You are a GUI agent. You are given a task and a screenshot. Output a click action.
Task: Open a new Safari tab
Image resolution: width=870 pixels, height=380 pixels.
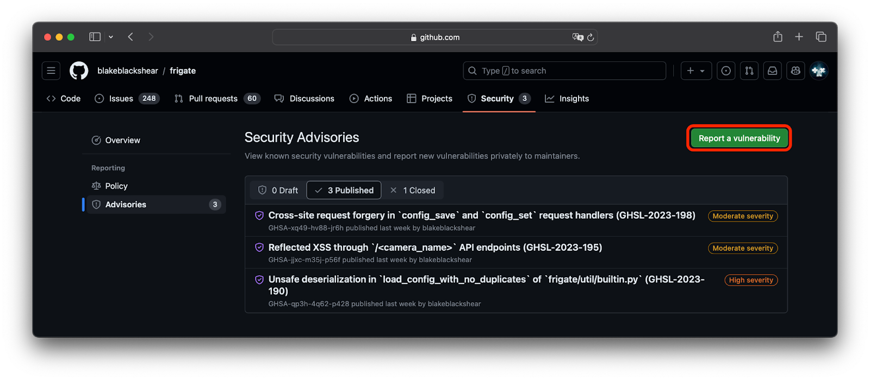(799, 37)
